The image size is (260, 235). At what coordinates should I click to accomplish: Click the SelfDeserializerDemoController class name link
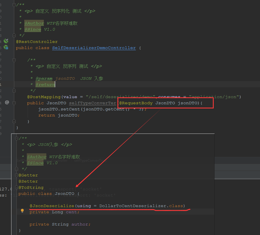click(94, 48)
